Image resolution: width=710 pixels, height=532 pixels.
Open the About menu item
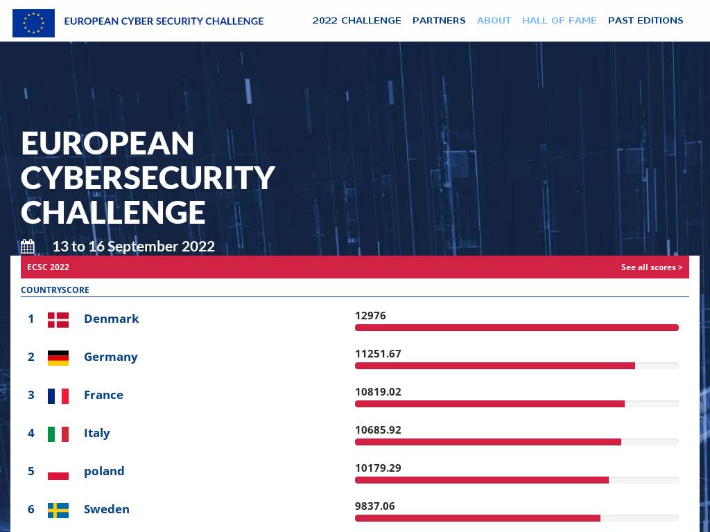tap(494, 21)
